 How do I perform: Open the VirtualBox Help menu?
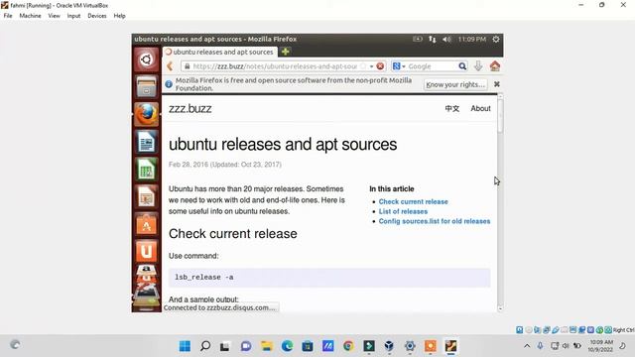click(119, 16)
